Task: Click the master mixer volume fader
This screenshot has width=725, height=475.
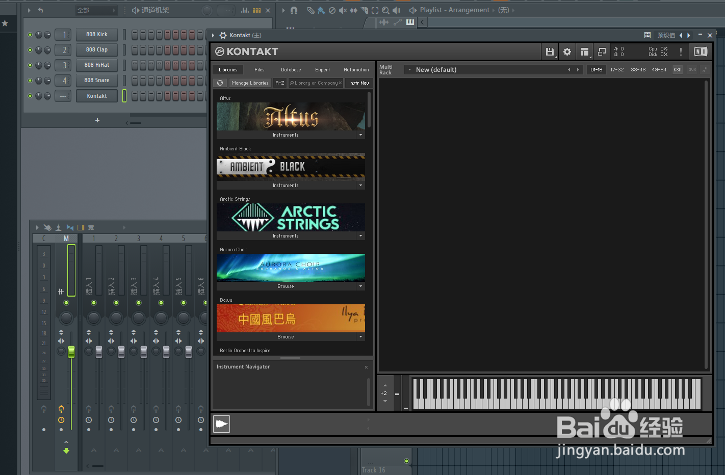Action: (x=71, y=351)
